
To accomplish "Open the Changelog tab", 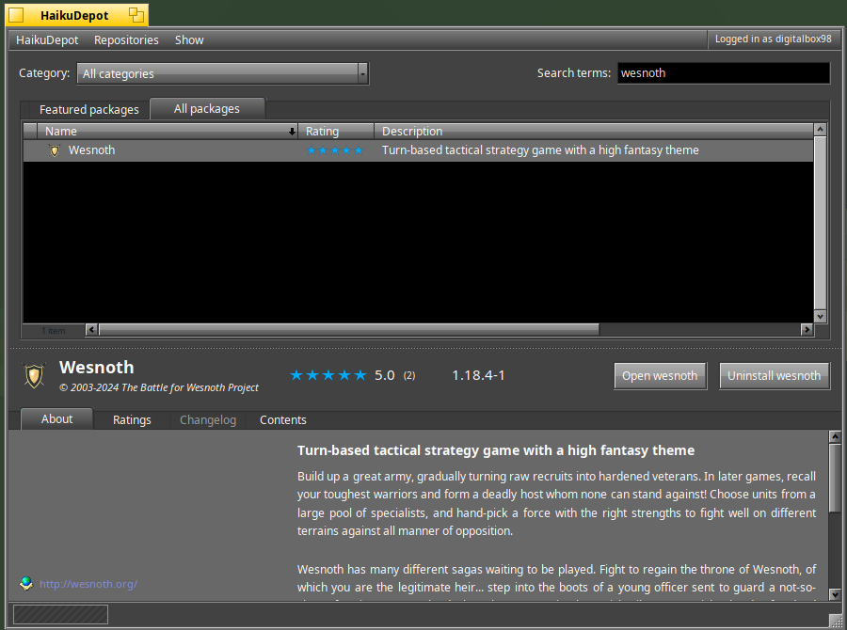I will 208,420.
